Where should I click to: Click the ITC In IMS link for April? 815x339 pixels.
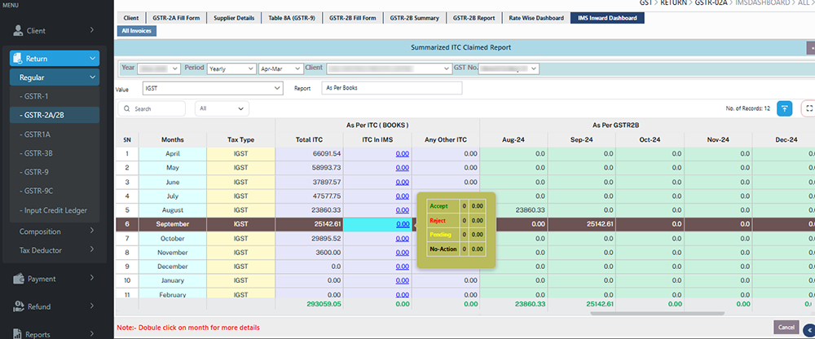tap(403, 153)
